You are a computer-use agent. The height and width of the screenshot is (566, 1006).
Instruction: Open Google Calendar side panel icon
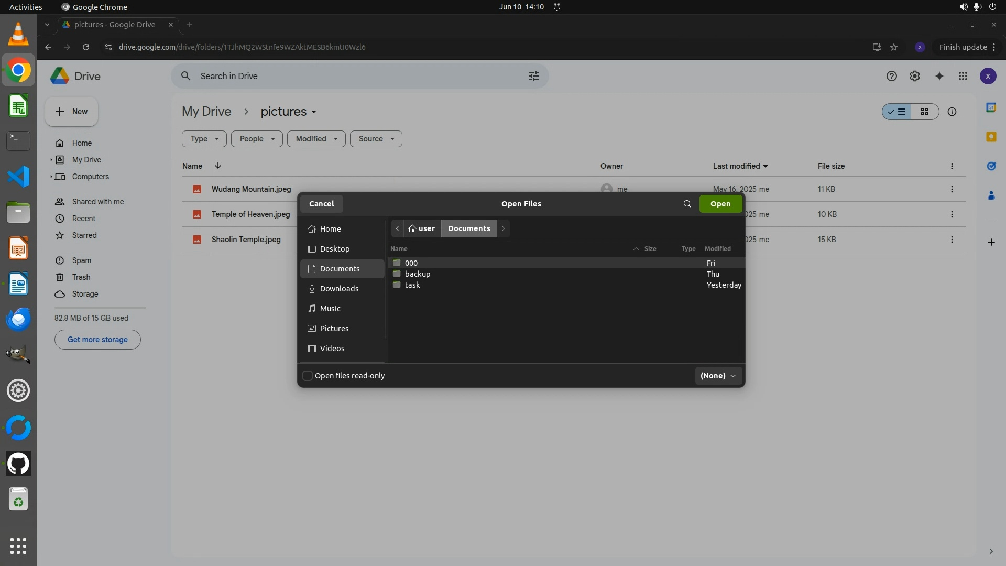(x=991, y=107)
